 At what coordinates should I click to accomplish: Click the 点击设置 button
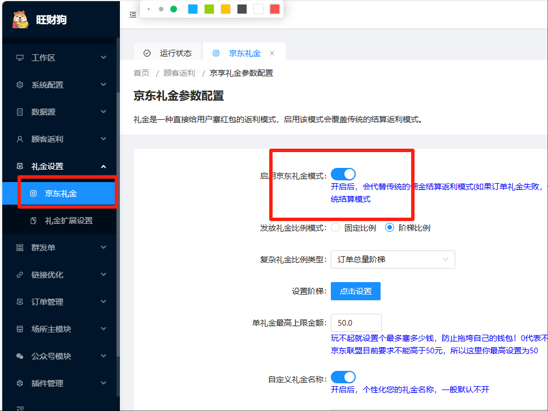[x=355, y=291]
